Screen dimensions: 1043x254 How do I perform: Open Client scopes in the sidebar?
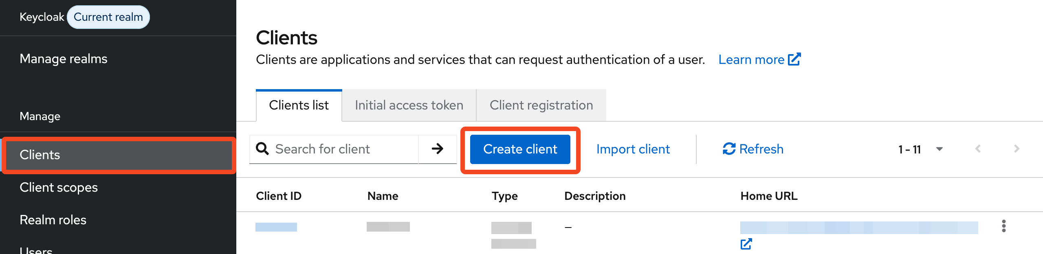tap(59, 188)
